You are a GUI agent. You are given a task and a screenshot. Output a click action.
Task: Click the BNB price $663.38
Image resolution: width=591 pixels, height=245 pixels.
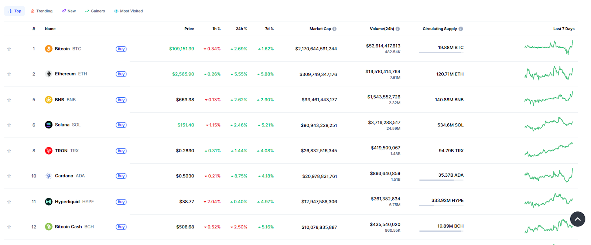tap(185, 100)
